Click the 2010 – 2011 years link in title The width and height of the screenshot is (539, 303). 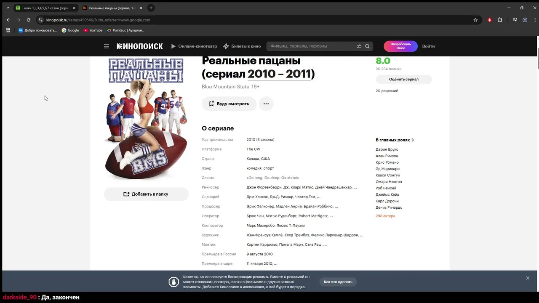279,74
